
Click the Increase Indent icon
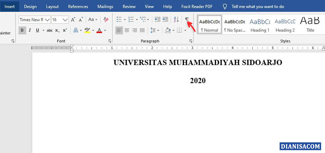(165, 20)
